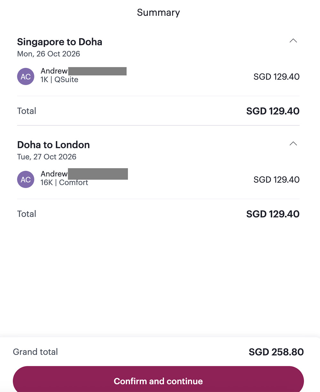Click the 16K | Comfort seat label
This screenshot has height=392, width=320.
[x=64, y=183]
